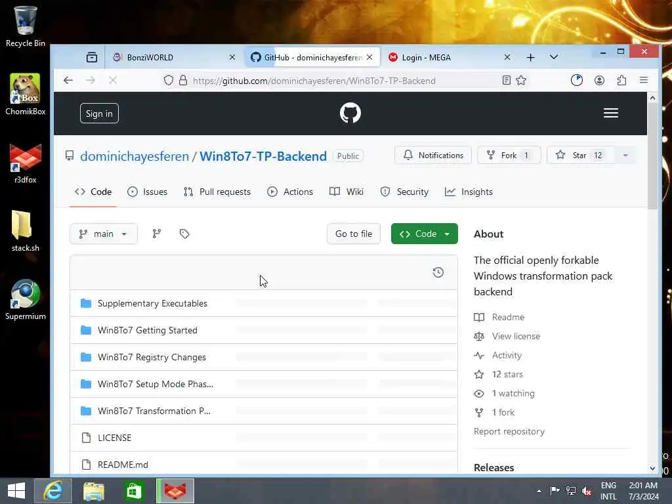Click the Notifications button
The height and width of the screenshot is (504, 672).
(433, 155)
